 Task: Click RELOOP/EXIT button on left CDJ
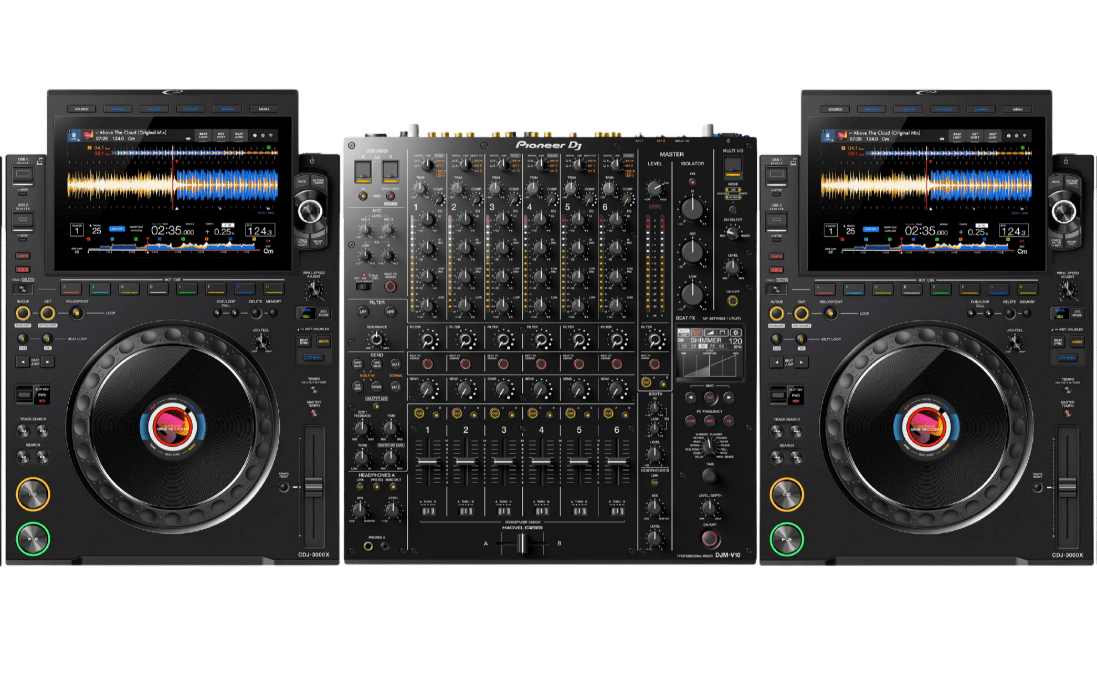pyautogui.click(x=77, y=313)
